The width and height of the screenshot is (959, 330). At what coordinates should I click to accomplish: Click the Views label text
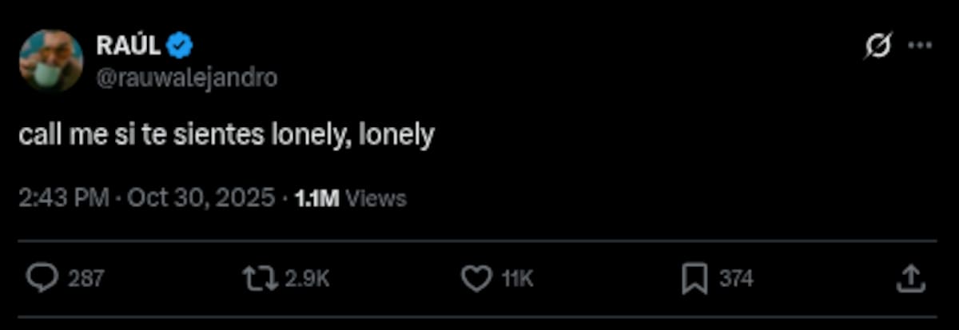[377, 199]
